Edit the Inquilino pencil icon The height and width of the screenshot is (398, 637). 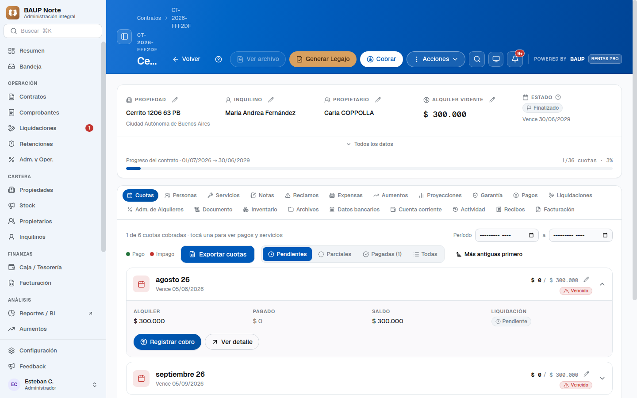(271, 100)
